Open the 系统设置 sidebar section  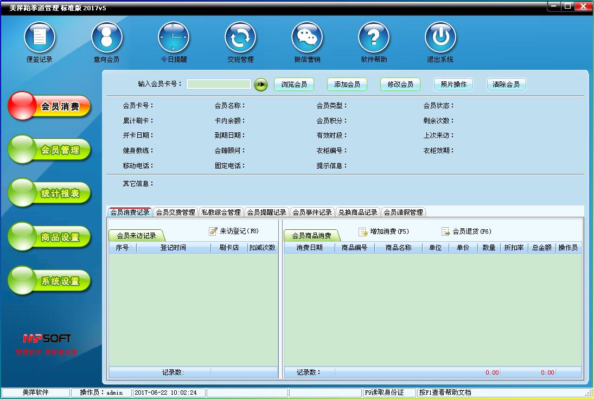tap(49, 281)
